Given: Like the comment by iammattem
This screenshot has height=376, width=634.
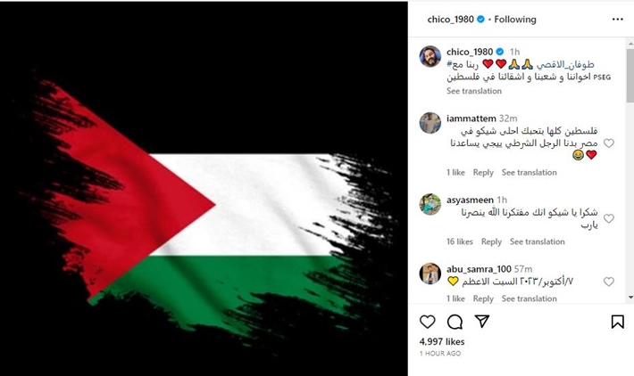Looking at the screenshot, I should pyautogui.click(x=608, y=143).
